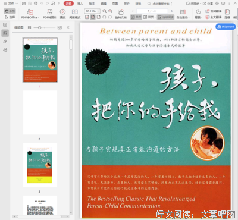The width and height of the screenshot is (238, 220).
Task: Click the blue 转为Word button
Action: tap(226, 27)
